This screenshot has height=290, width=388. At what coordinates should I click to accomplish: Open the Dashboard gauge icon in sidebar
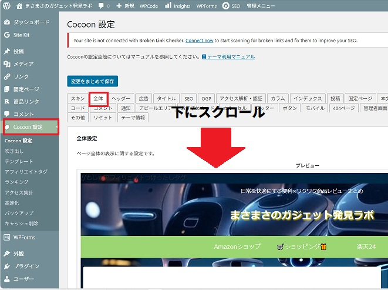6,22
